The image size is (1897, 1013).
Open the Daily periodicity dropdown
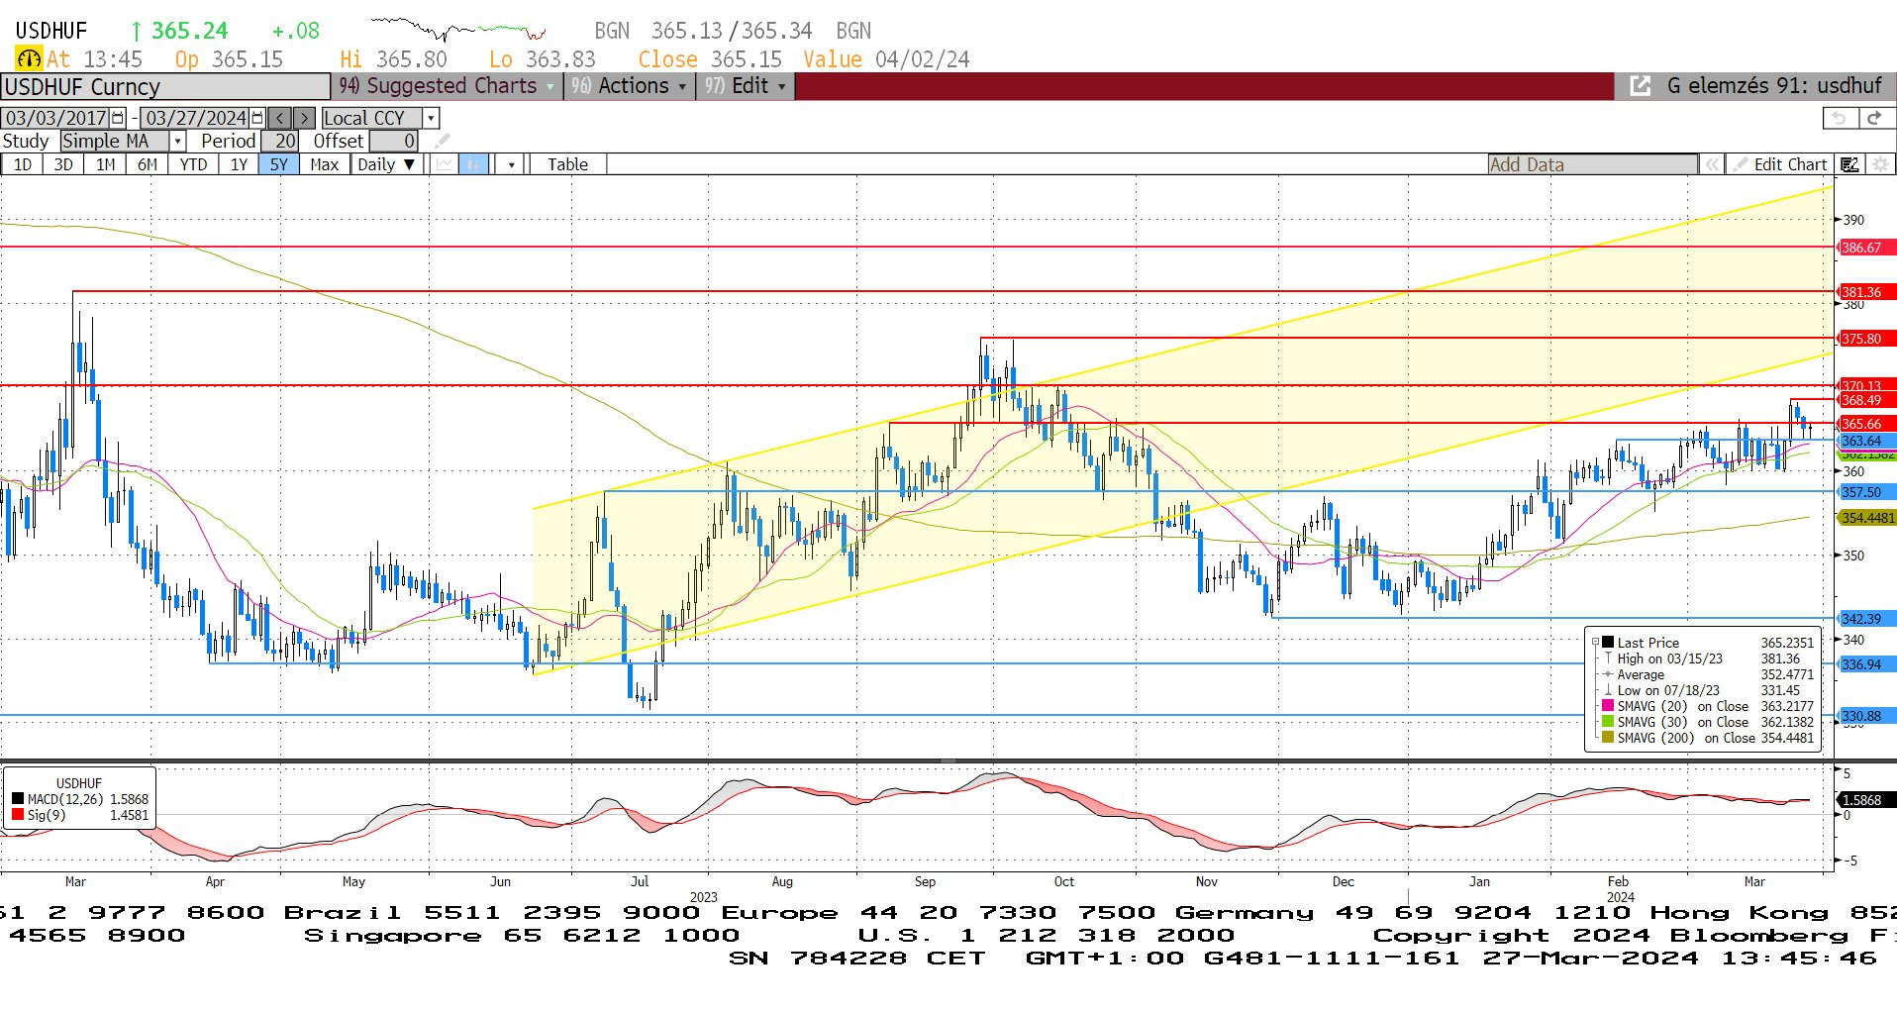[387, 164]
